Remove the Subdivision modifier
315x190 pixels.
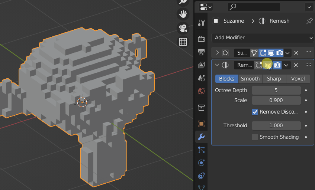pyautogui.click(x=296, y=53)
